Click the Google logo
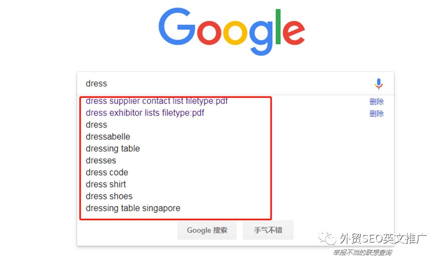This screenshot has height=258, width=441. [232, 31]
